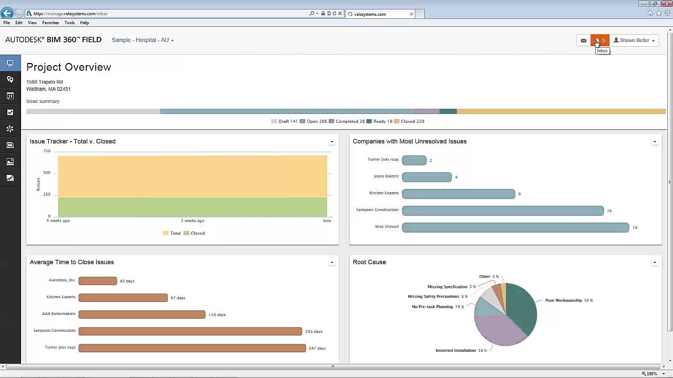Open the Checklists checkmark sidebar icon
Image resolution: width=673 pixels, height=378 pixels.
click(x=10, y=112)
